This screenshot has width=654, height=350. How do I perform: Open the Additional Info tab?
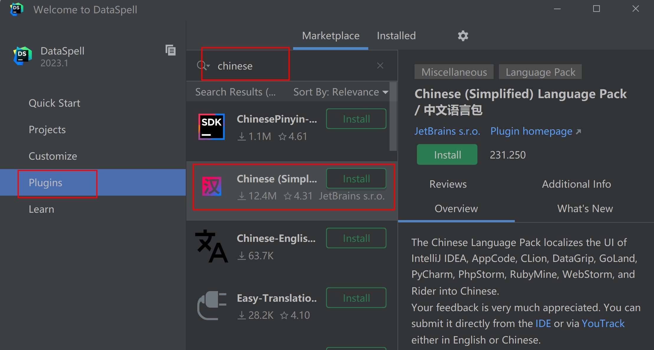point(576,184)
